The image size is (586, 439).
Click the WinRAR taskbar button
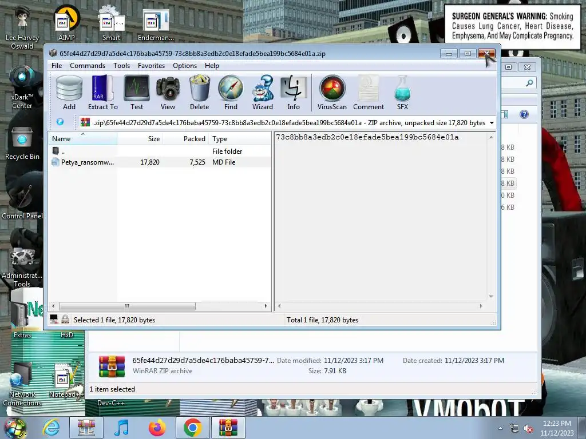coord(228,428)
